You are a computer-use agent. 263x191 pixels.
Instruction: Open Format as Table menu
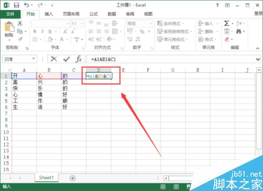click(x=174, y=32)
